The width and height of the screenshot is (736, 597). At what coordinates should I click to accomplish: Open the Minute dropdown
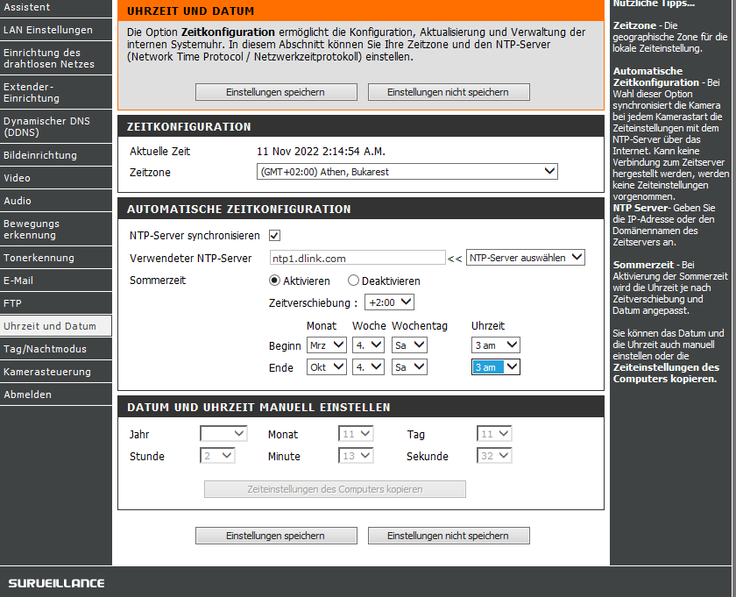[x=356, y=456]
